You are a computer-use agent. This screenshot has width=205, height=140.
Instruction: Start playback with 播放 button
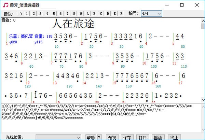[158, 137]
